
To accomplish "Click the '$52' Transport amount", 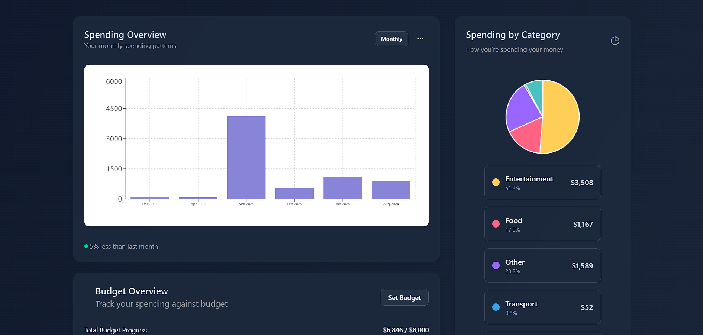I will [x=587, y=307].
